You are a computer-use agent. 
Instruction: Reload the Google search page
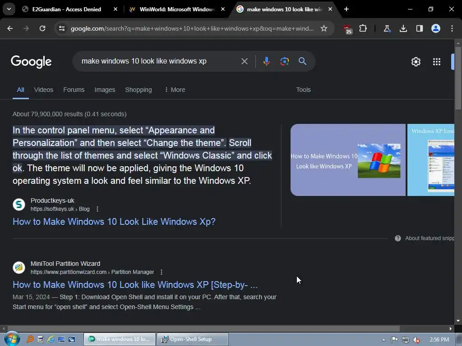tap(42, 28)
